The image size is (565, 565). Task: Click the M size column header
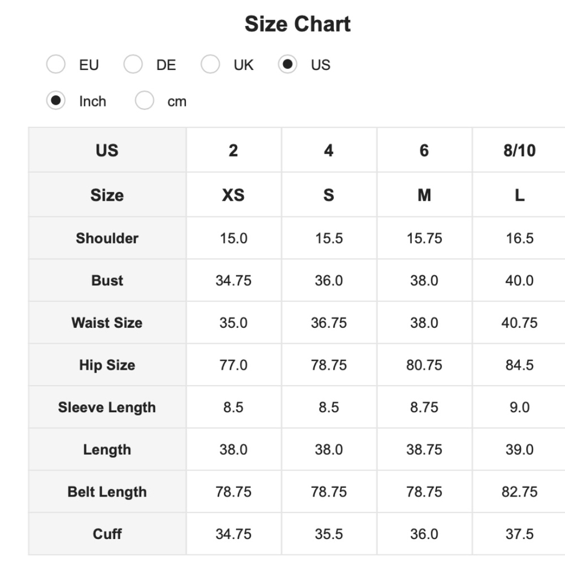(x=424, y=195)
